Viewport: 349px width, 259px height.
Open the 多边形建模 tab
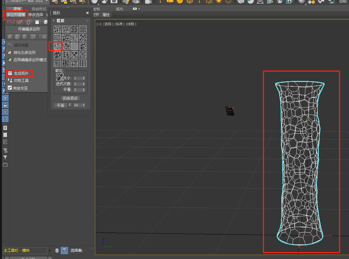coord(16,15)
